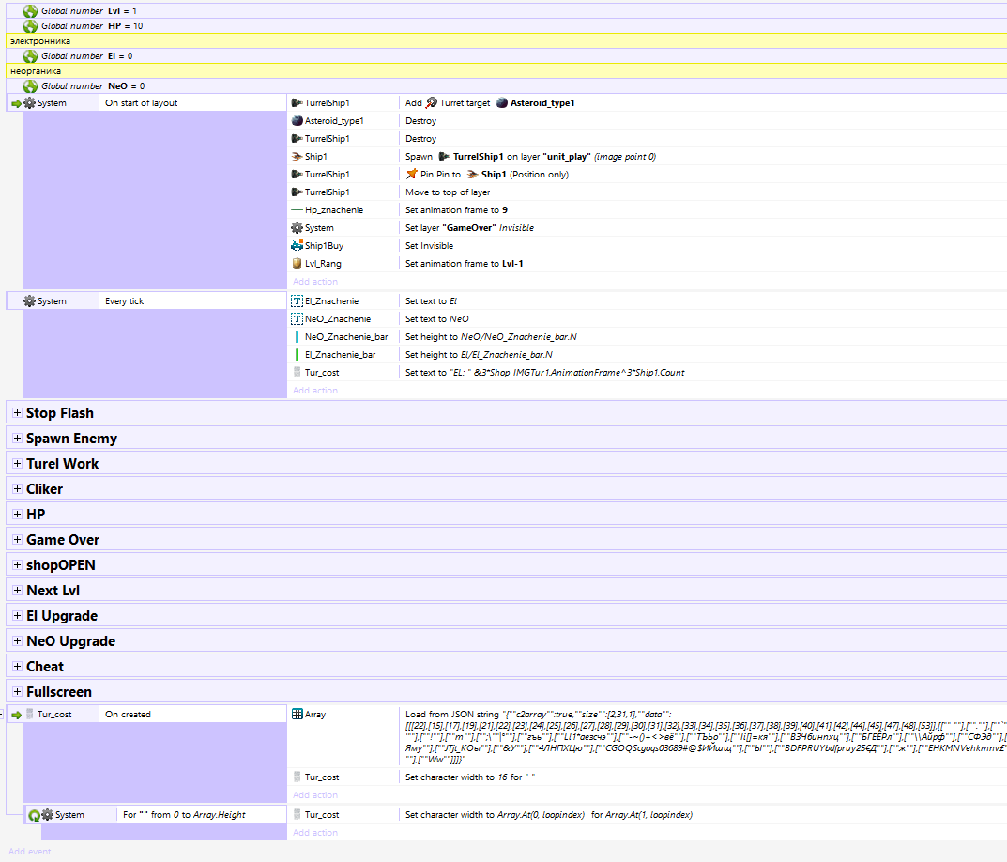The image size is (1007, 862).
Task: Click the loop icon beside For condition
Action: (x=35, y=815)
